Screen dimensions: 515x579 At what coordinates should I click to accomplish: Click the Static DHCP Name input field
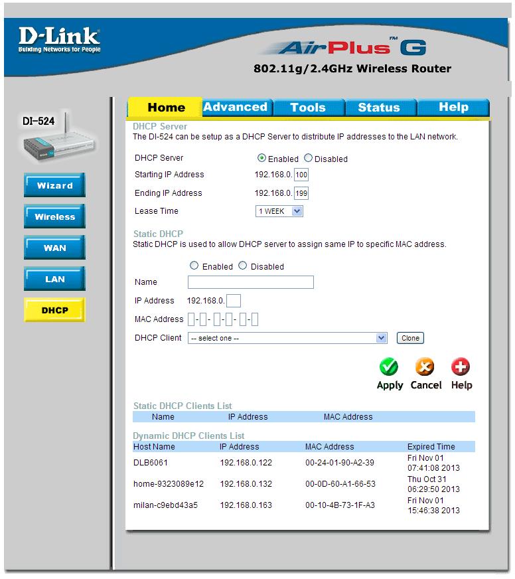pos(250,282)
